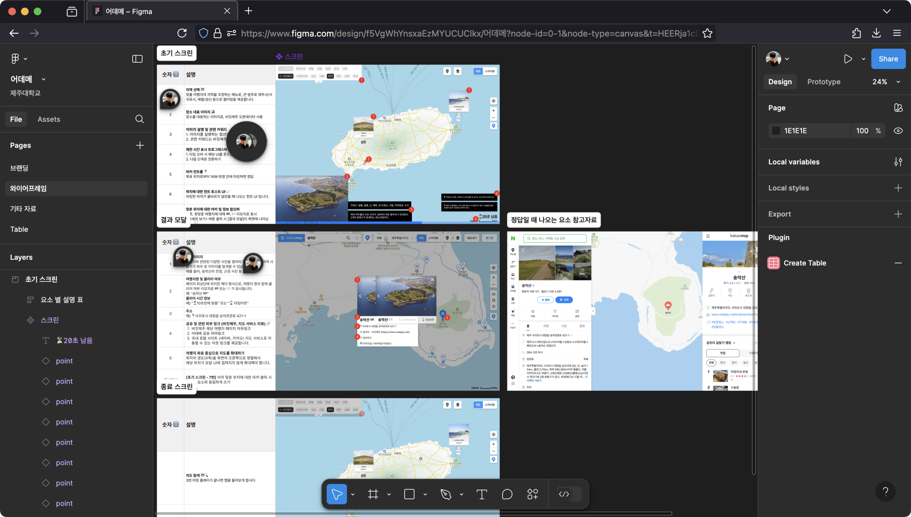
Task: Switch to the Assets tab
Action: click(49, 119)
